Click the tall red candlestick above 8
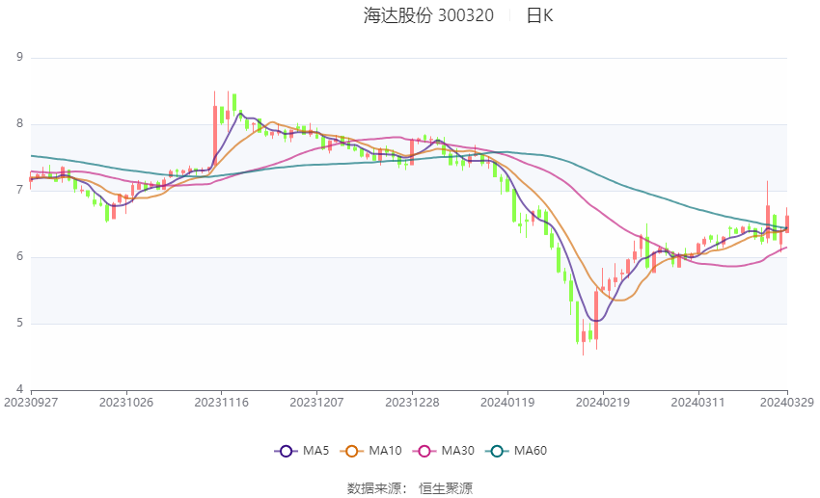820x498 pixels. (215, 125)
